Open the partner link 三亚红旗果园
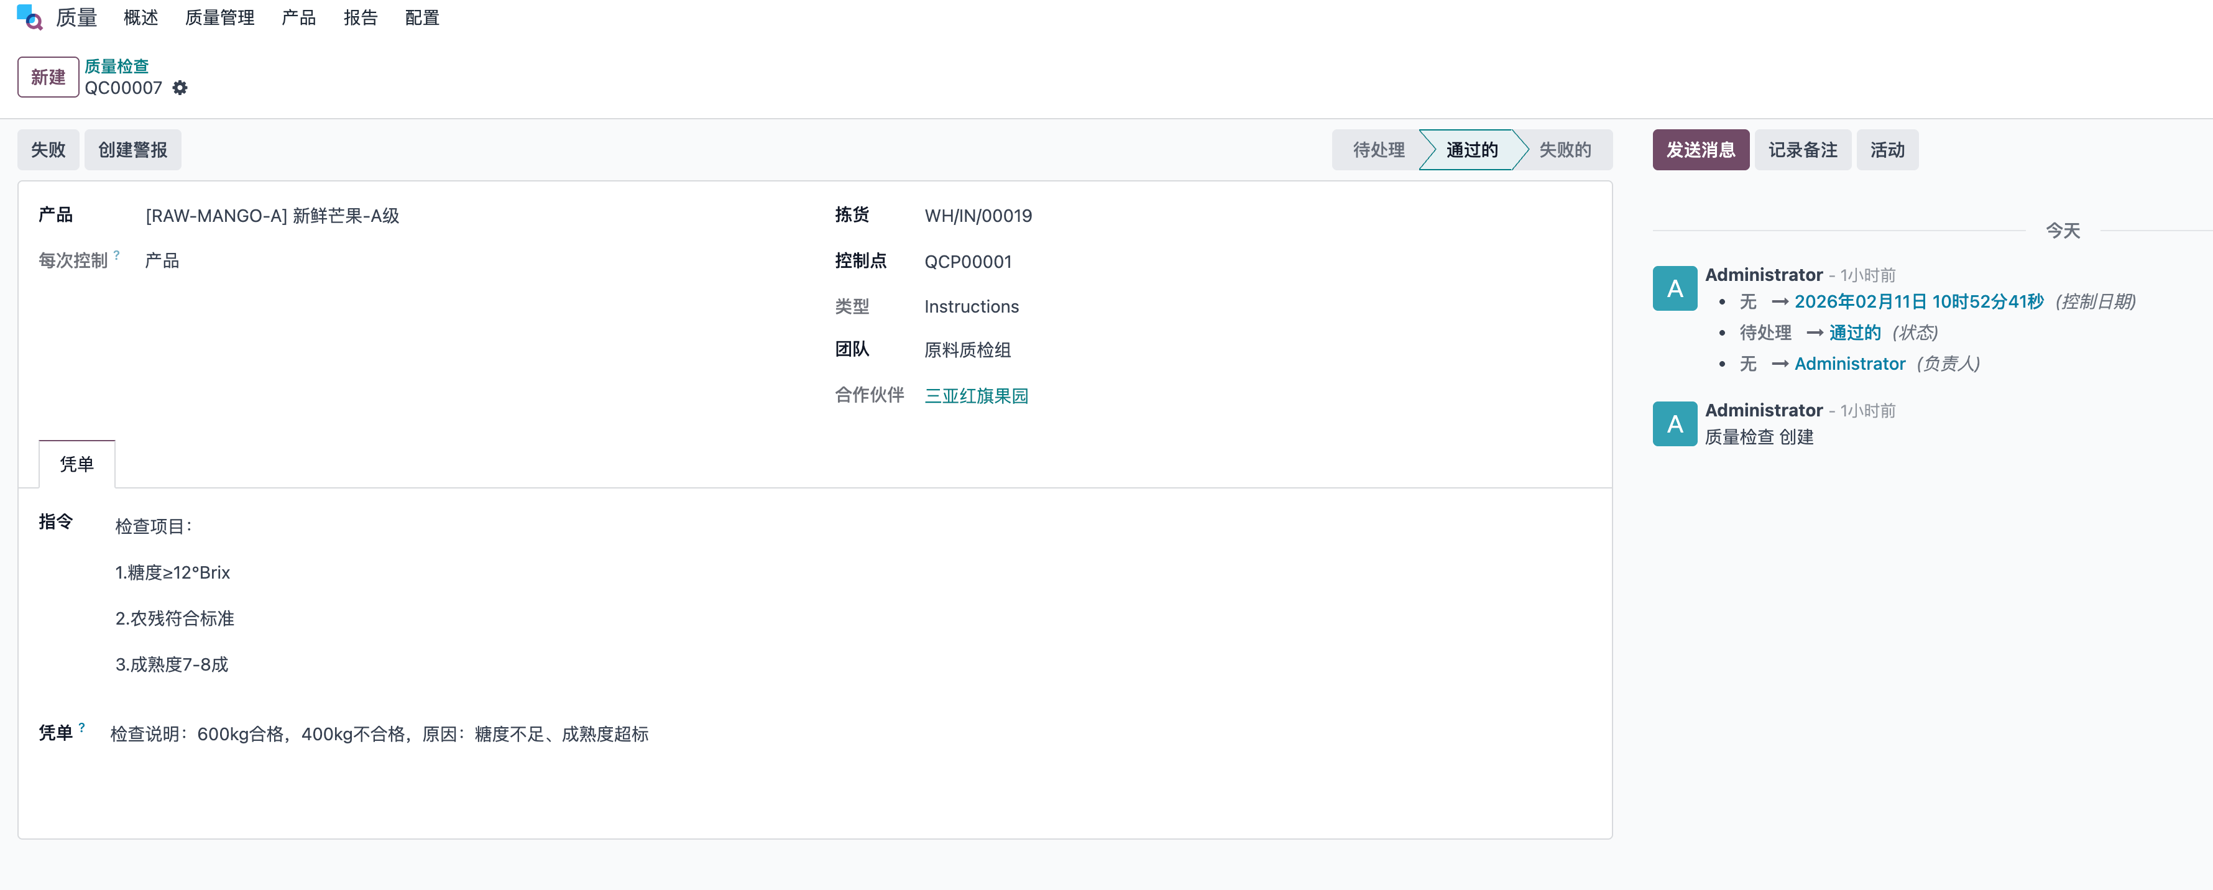2213x890 pixels. [x=976, y=396]
